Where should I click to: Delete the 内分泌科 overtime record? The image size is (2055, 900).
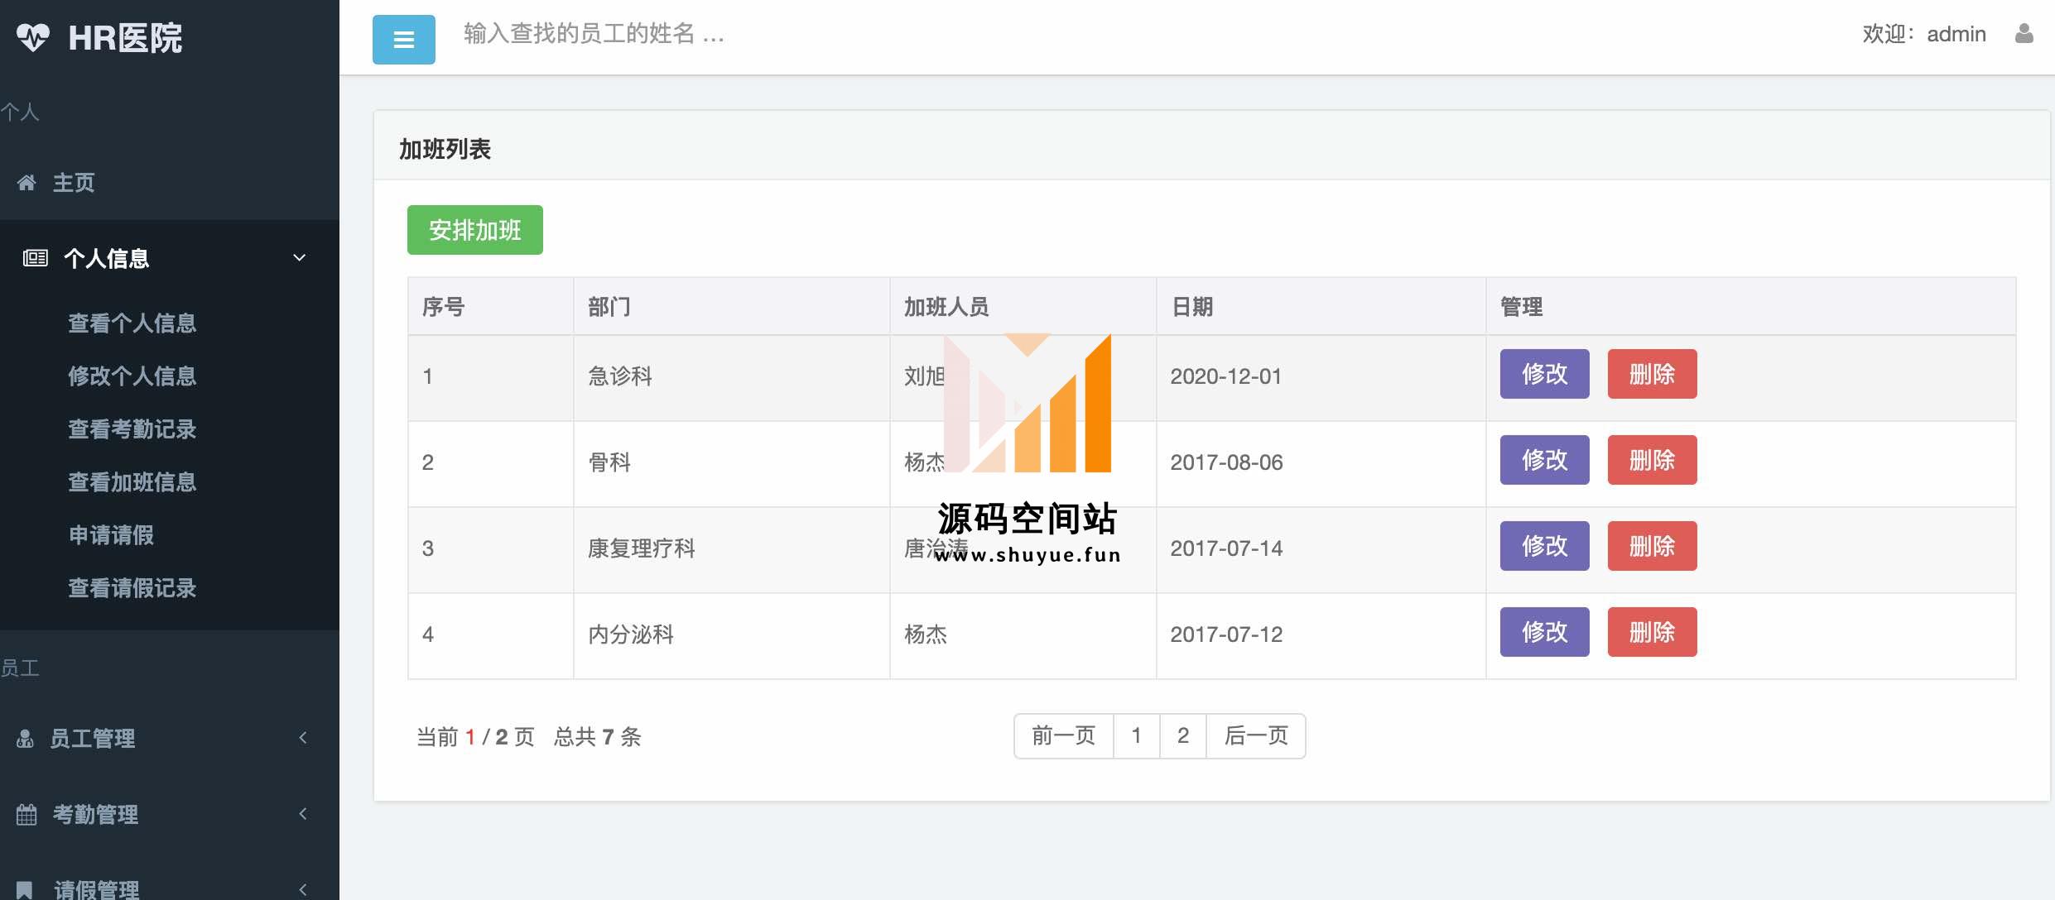[1651, 632]
